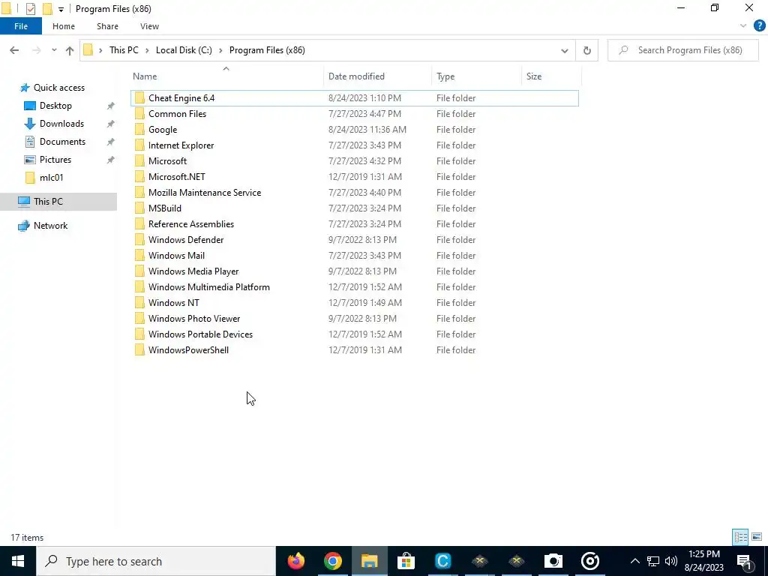
Task: Click the New folder quick access toolbar icon
Action: coord(47,9)
